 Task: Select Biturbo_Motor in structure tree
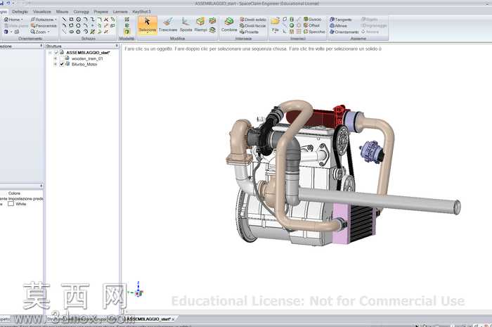coord(84,64)
